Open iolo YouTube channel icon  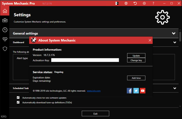143,91
